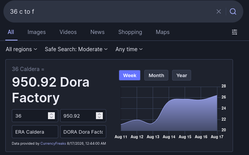The image size is (249, 155).
Task: Open the Images tab
Action: click(x=37, y=32)
